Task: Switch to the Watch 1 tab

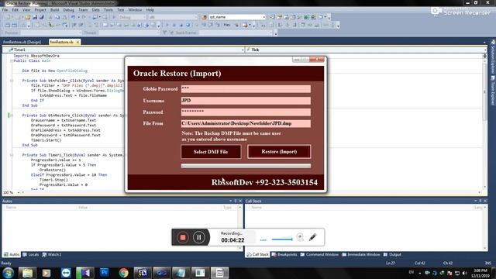Action: [52, 255]
